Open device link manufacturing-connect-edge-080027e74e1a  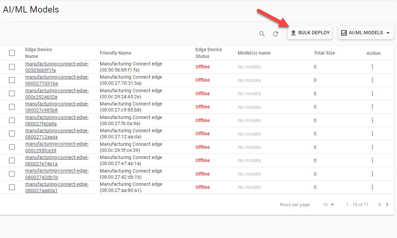click(57, 160)
